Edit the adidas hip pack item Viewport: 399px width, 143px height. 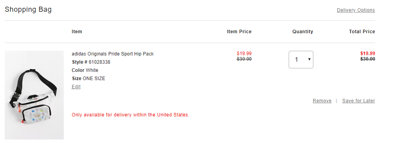pyautogui.click(x=76, y=87)
